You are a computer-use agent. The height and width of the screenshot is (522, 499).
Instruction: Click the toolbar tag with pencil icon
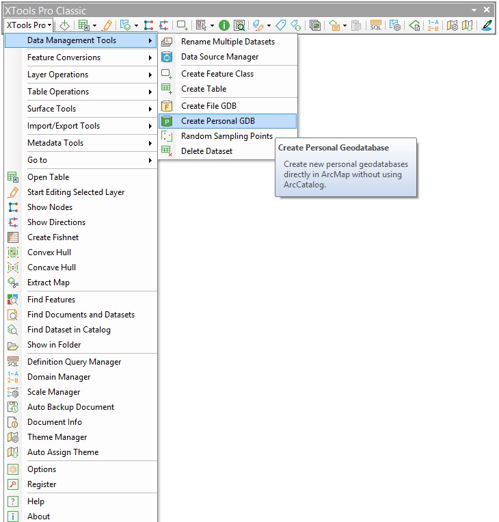pos(258,25)
